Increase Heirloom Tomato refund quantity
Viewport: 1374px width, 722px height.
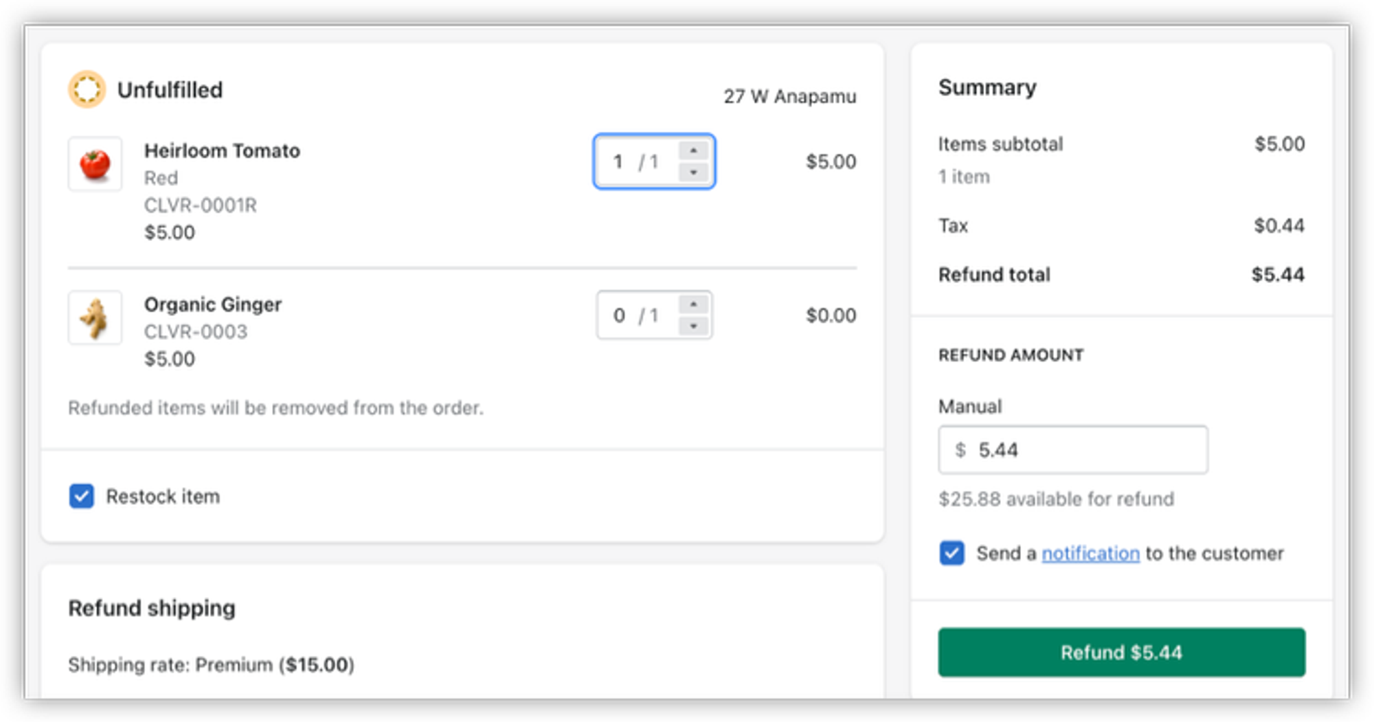pyautogui.click(x=693, y=150)
